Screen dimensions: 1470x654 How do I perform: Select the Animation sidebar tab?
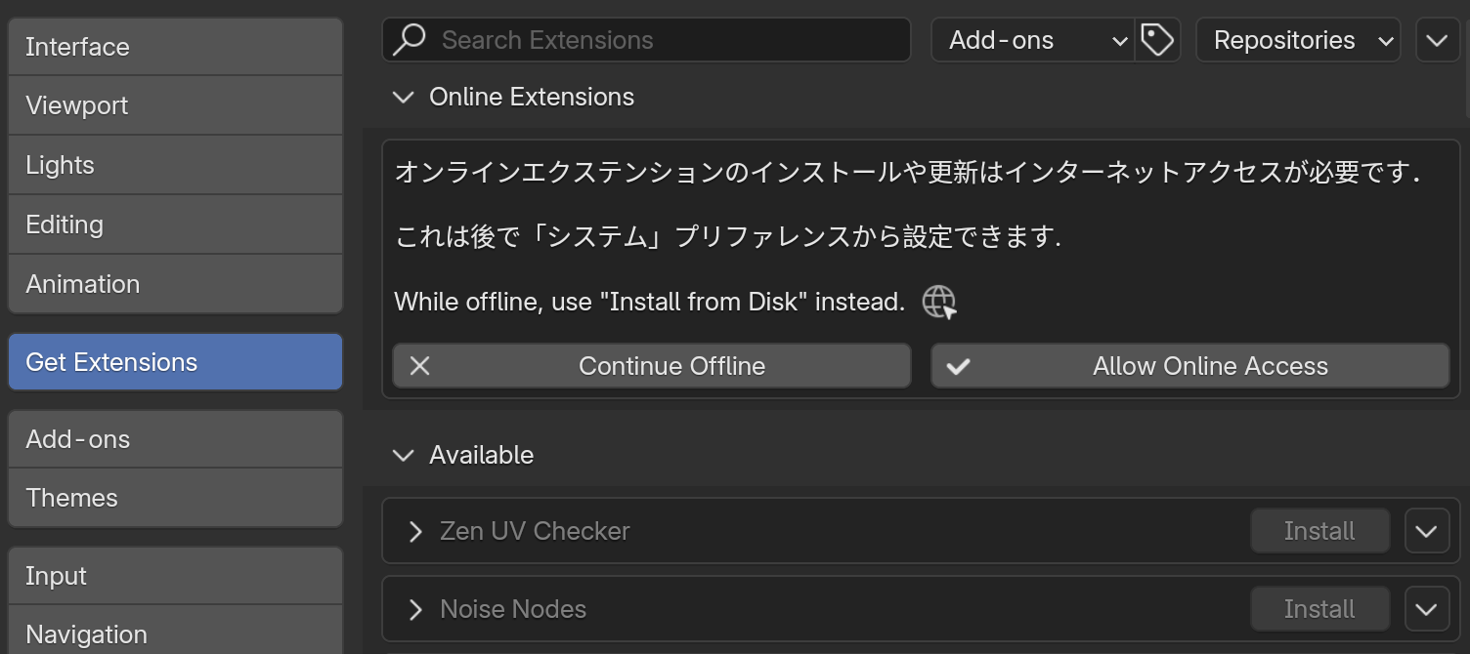pyautogui.click(x=175, y=283)
